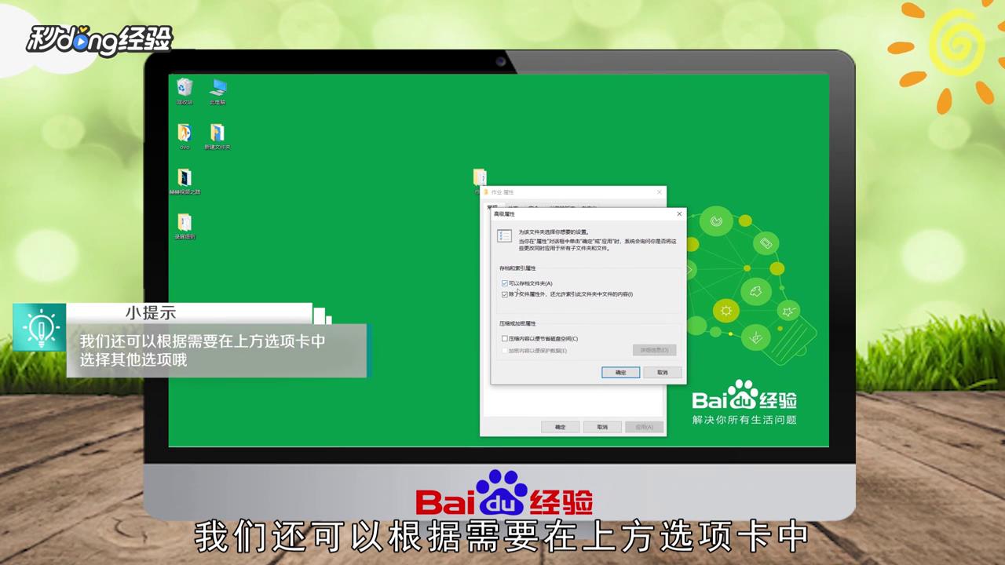This screenshot has width=1005, height=565.
Task: Open the Recycle Bin desktop icon
Action: (185, 91)
